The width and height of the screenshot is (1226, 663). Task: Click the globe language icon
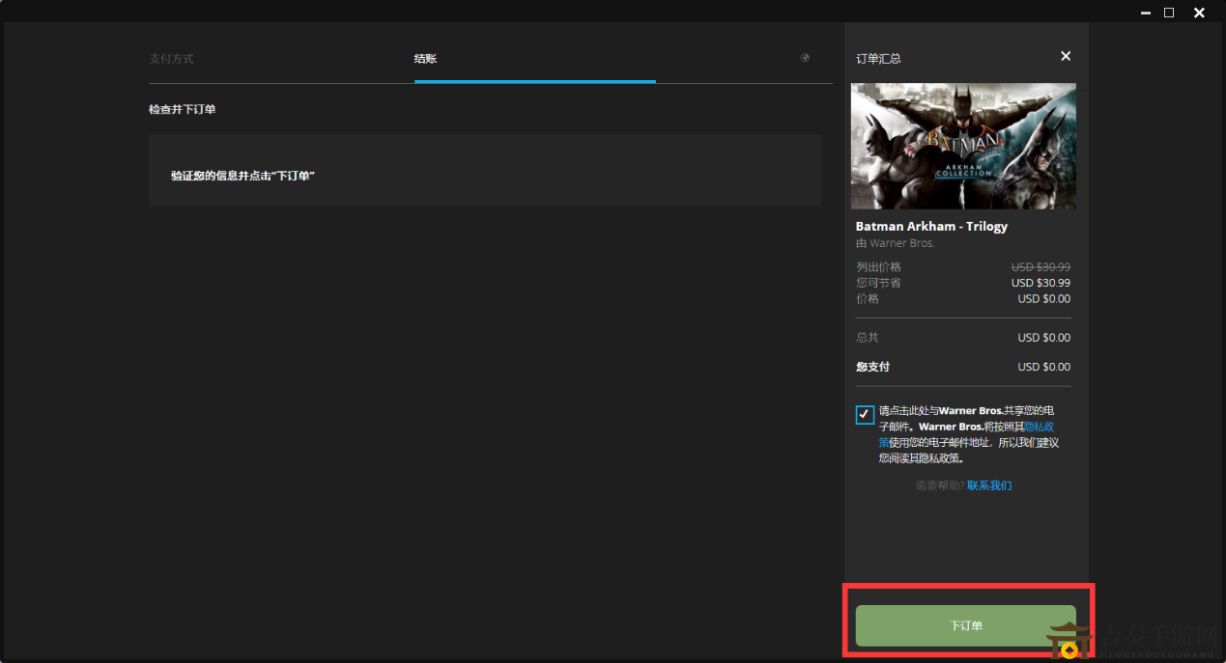point(805,58)
